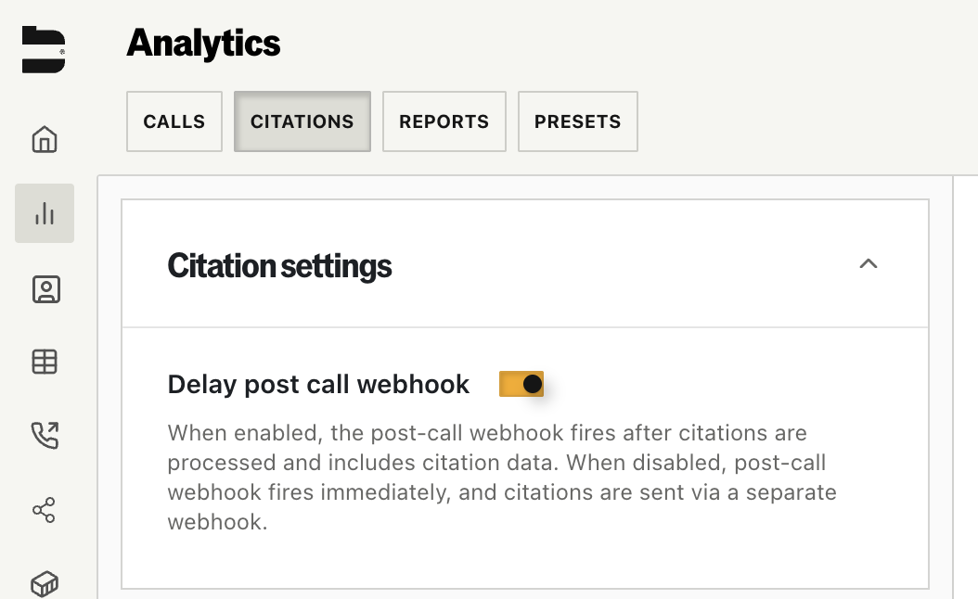Screen dimensions: 978x599
Task: Click the Citation settings heading
Action: (x=278, y=265)
